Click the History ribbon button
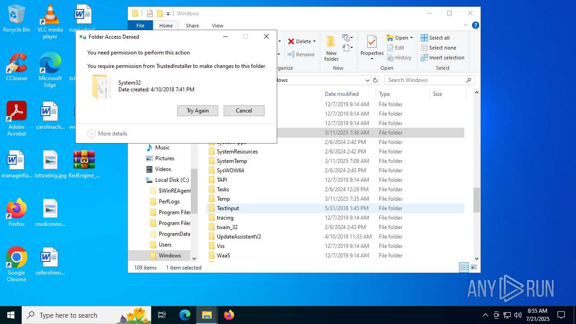576x324 pixels. click(399, 58)
